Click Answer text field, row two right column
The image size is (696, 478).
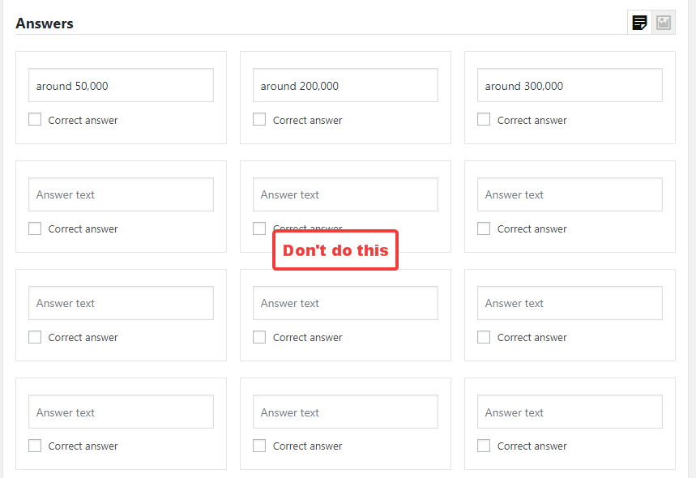coord(570,194)
